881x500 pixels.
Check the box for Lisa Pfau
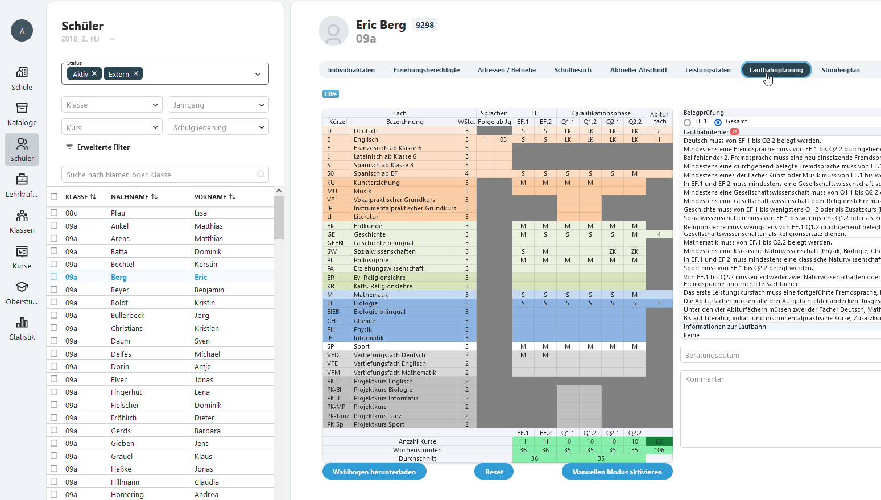54,213
